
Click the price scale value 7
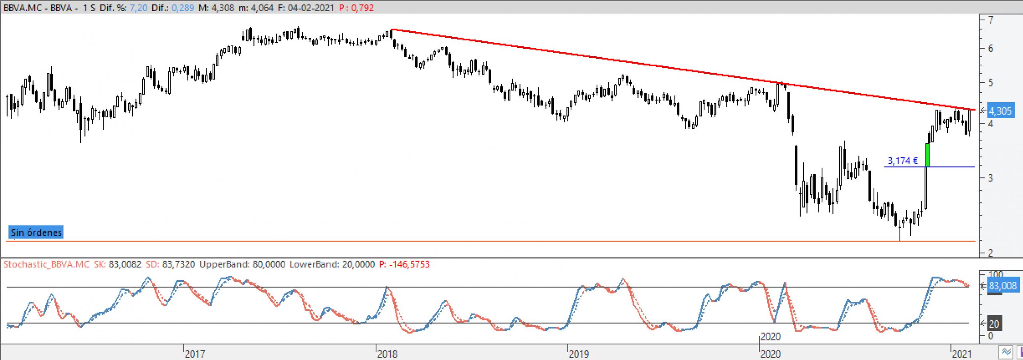[x=991, y=20]
